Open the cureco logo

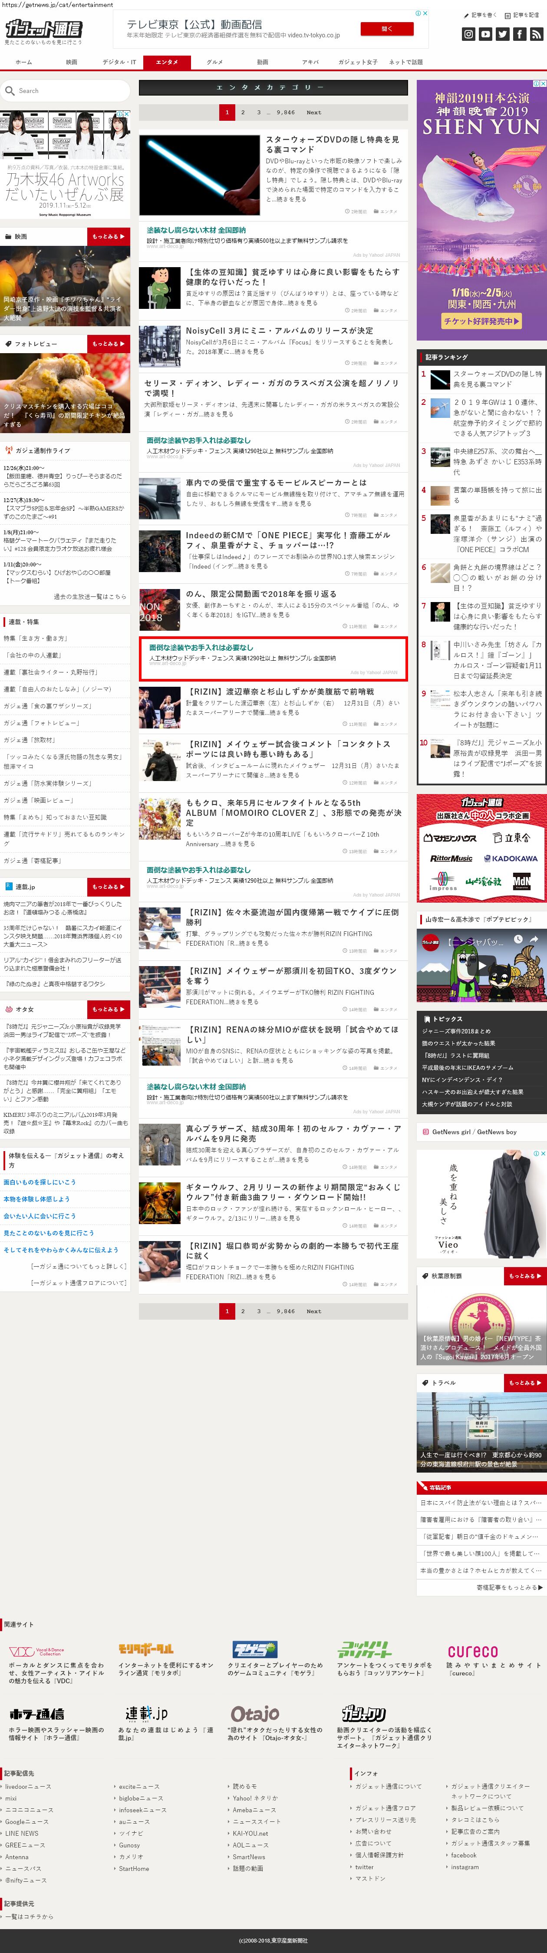point(473,1651)
